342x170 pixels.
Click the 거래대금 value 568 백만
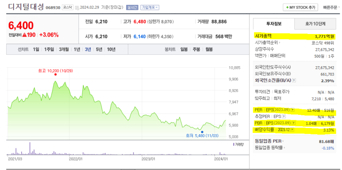(x=223, y=37)
